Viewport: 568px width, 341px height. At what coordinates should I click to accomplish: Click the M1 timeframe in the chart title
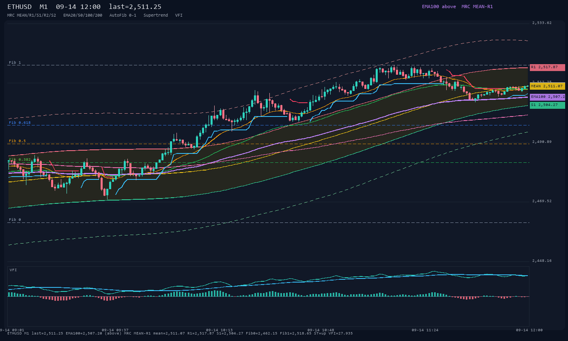44,7
